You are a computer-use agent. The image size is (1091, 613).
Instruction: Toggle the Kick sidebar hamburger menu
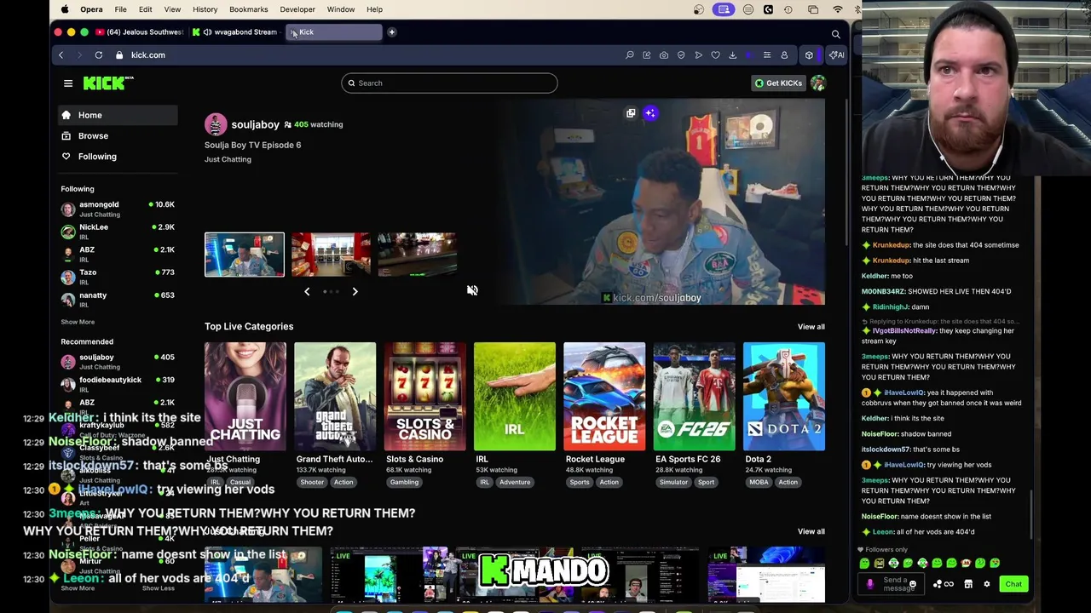point(68,83)
